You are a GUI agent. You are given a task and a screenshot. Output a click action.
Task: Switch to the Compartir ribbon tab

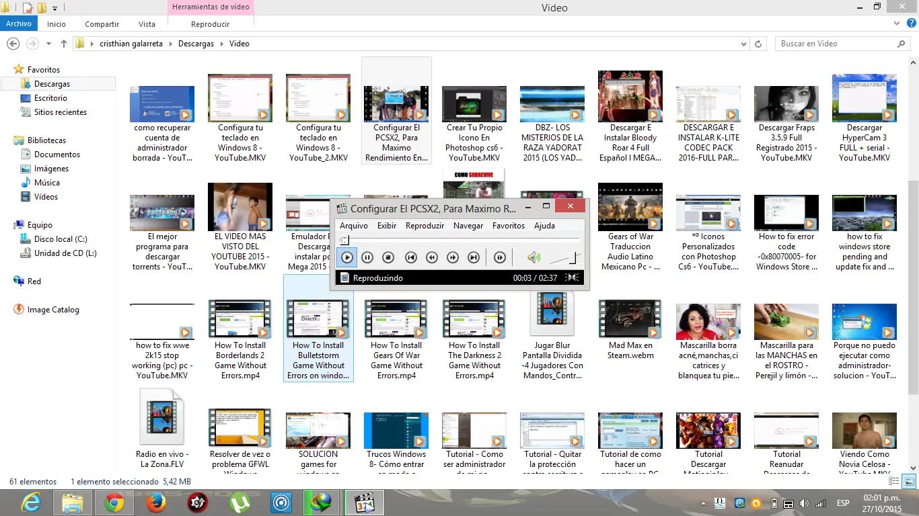click(x=102, y=24)
